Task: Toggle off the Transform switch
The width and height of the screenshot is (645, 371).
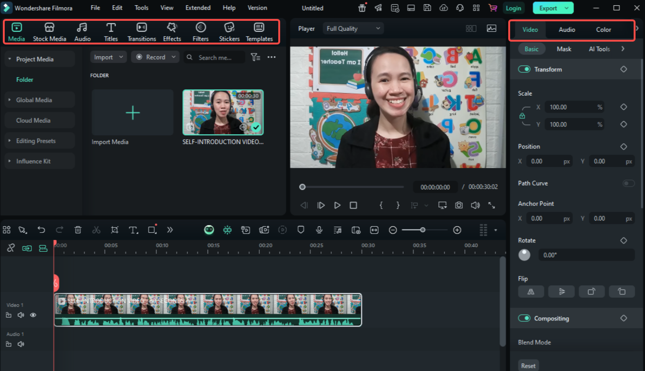Action: coord(524,69)
